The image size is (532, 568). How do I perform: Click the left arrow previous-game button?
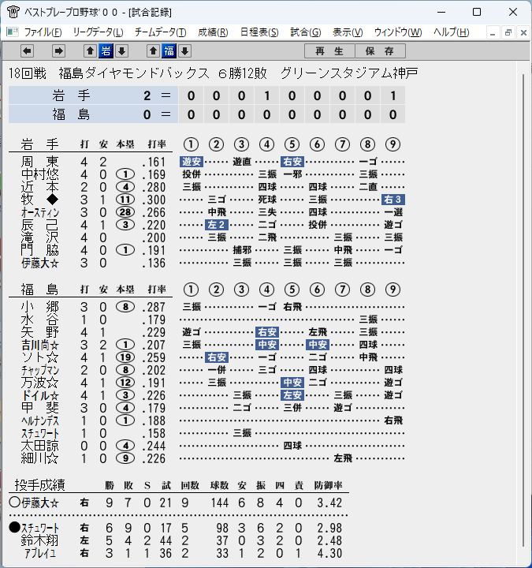click(27, 51)
